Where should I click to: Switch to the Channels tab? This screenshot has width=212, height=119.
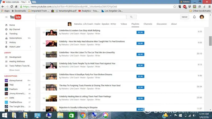tap(148, 24)
